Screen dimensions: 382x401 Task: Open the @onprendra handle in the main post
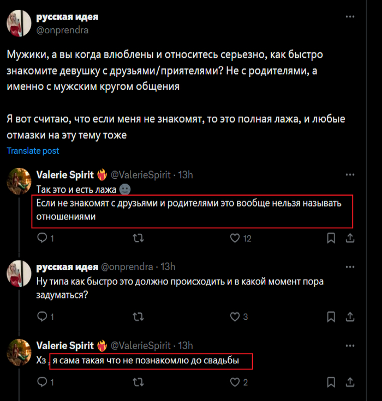(62, 31)
